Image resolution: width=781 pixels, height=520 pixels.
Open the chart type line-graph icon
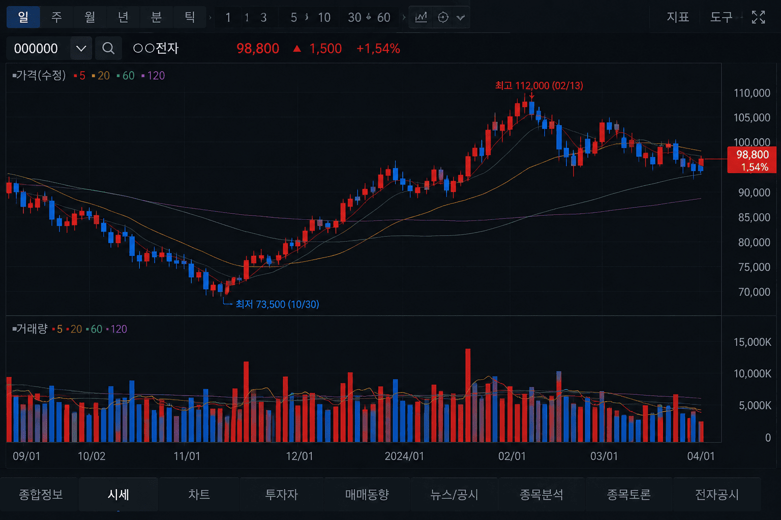click(421, 17)
